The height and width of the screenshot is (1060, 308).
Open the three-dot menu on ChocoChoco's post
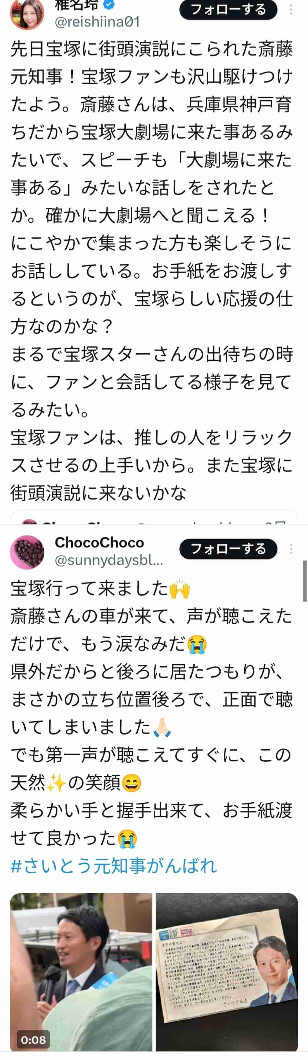pyautogui.click(x=291, y=548)
